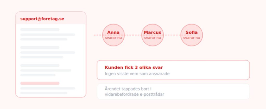Click 'vidarebefordrade e-posttrådar' text line

coord(135,95)
